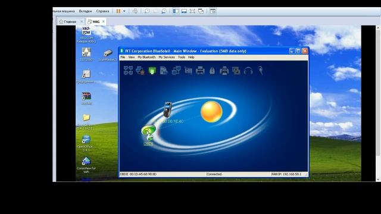Image resolution: width=381 pixels, height=214 pixels.
Task: Select the OBDII device icon in orbit
Action: pyautogui.click(x=148, y=133)
